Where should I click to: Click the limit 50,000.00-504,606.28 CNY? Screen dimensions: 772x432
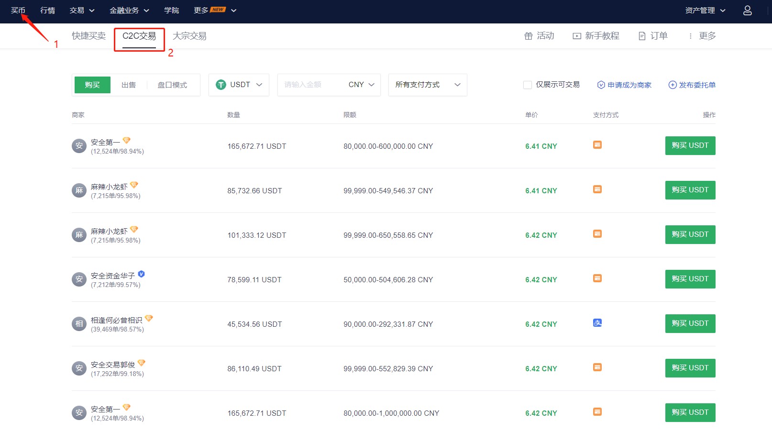coord(388,279)
